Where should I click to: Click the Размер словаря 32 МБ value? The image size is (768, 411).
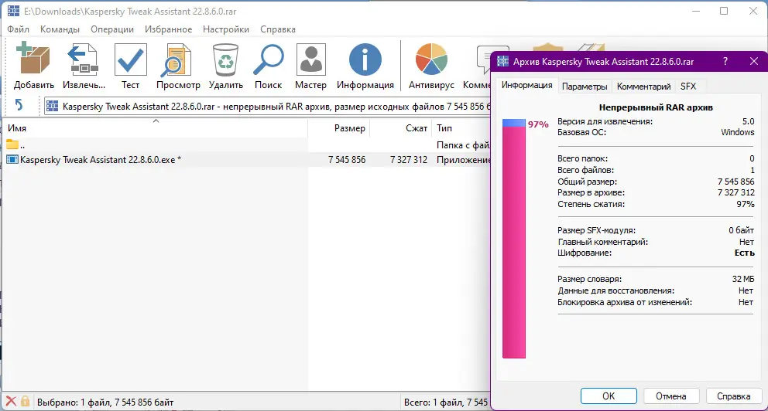coord(743,279)
